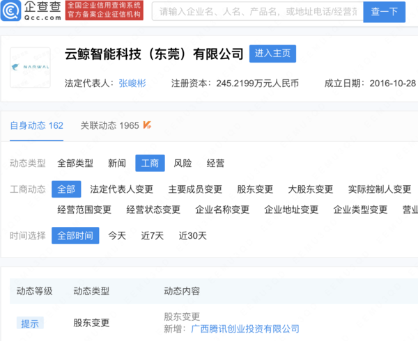Image resolution: width=418 pixels, height=341 pixels.
Task: Click the company name 云鲸智能科技（东莞）有限公司
Action: (154, 54)
